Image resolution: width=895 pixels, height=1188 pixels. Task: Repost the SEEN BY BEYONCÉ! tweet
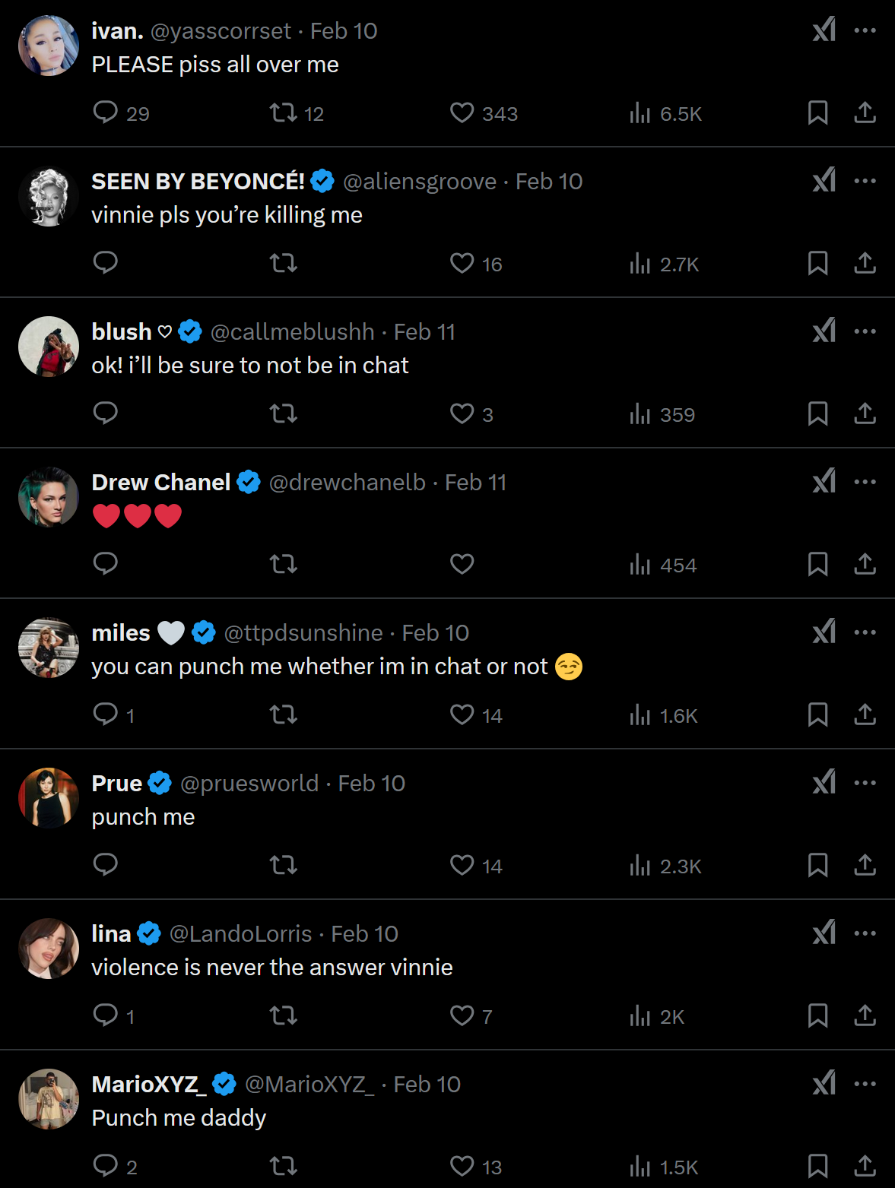tap(284, 263)
